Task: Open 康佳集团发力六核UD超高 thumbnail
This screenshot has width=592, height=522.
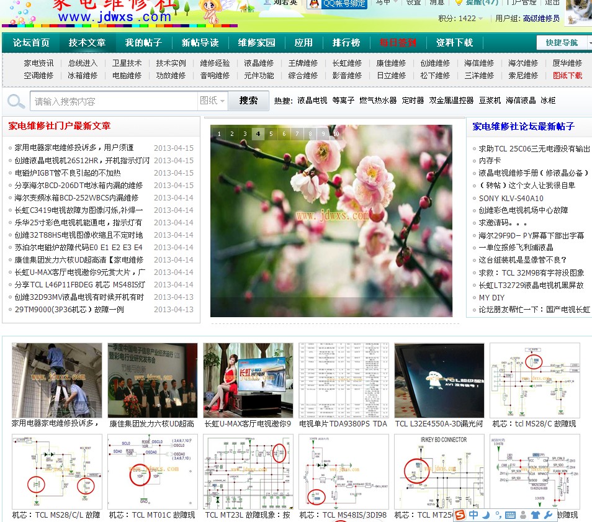Action: (153, 380)
